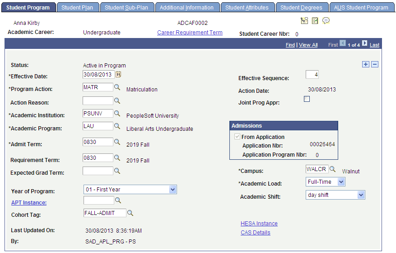This screenshot has height=253, width=396.
Task: Look up Expected Grad Term
Action: 117,171
